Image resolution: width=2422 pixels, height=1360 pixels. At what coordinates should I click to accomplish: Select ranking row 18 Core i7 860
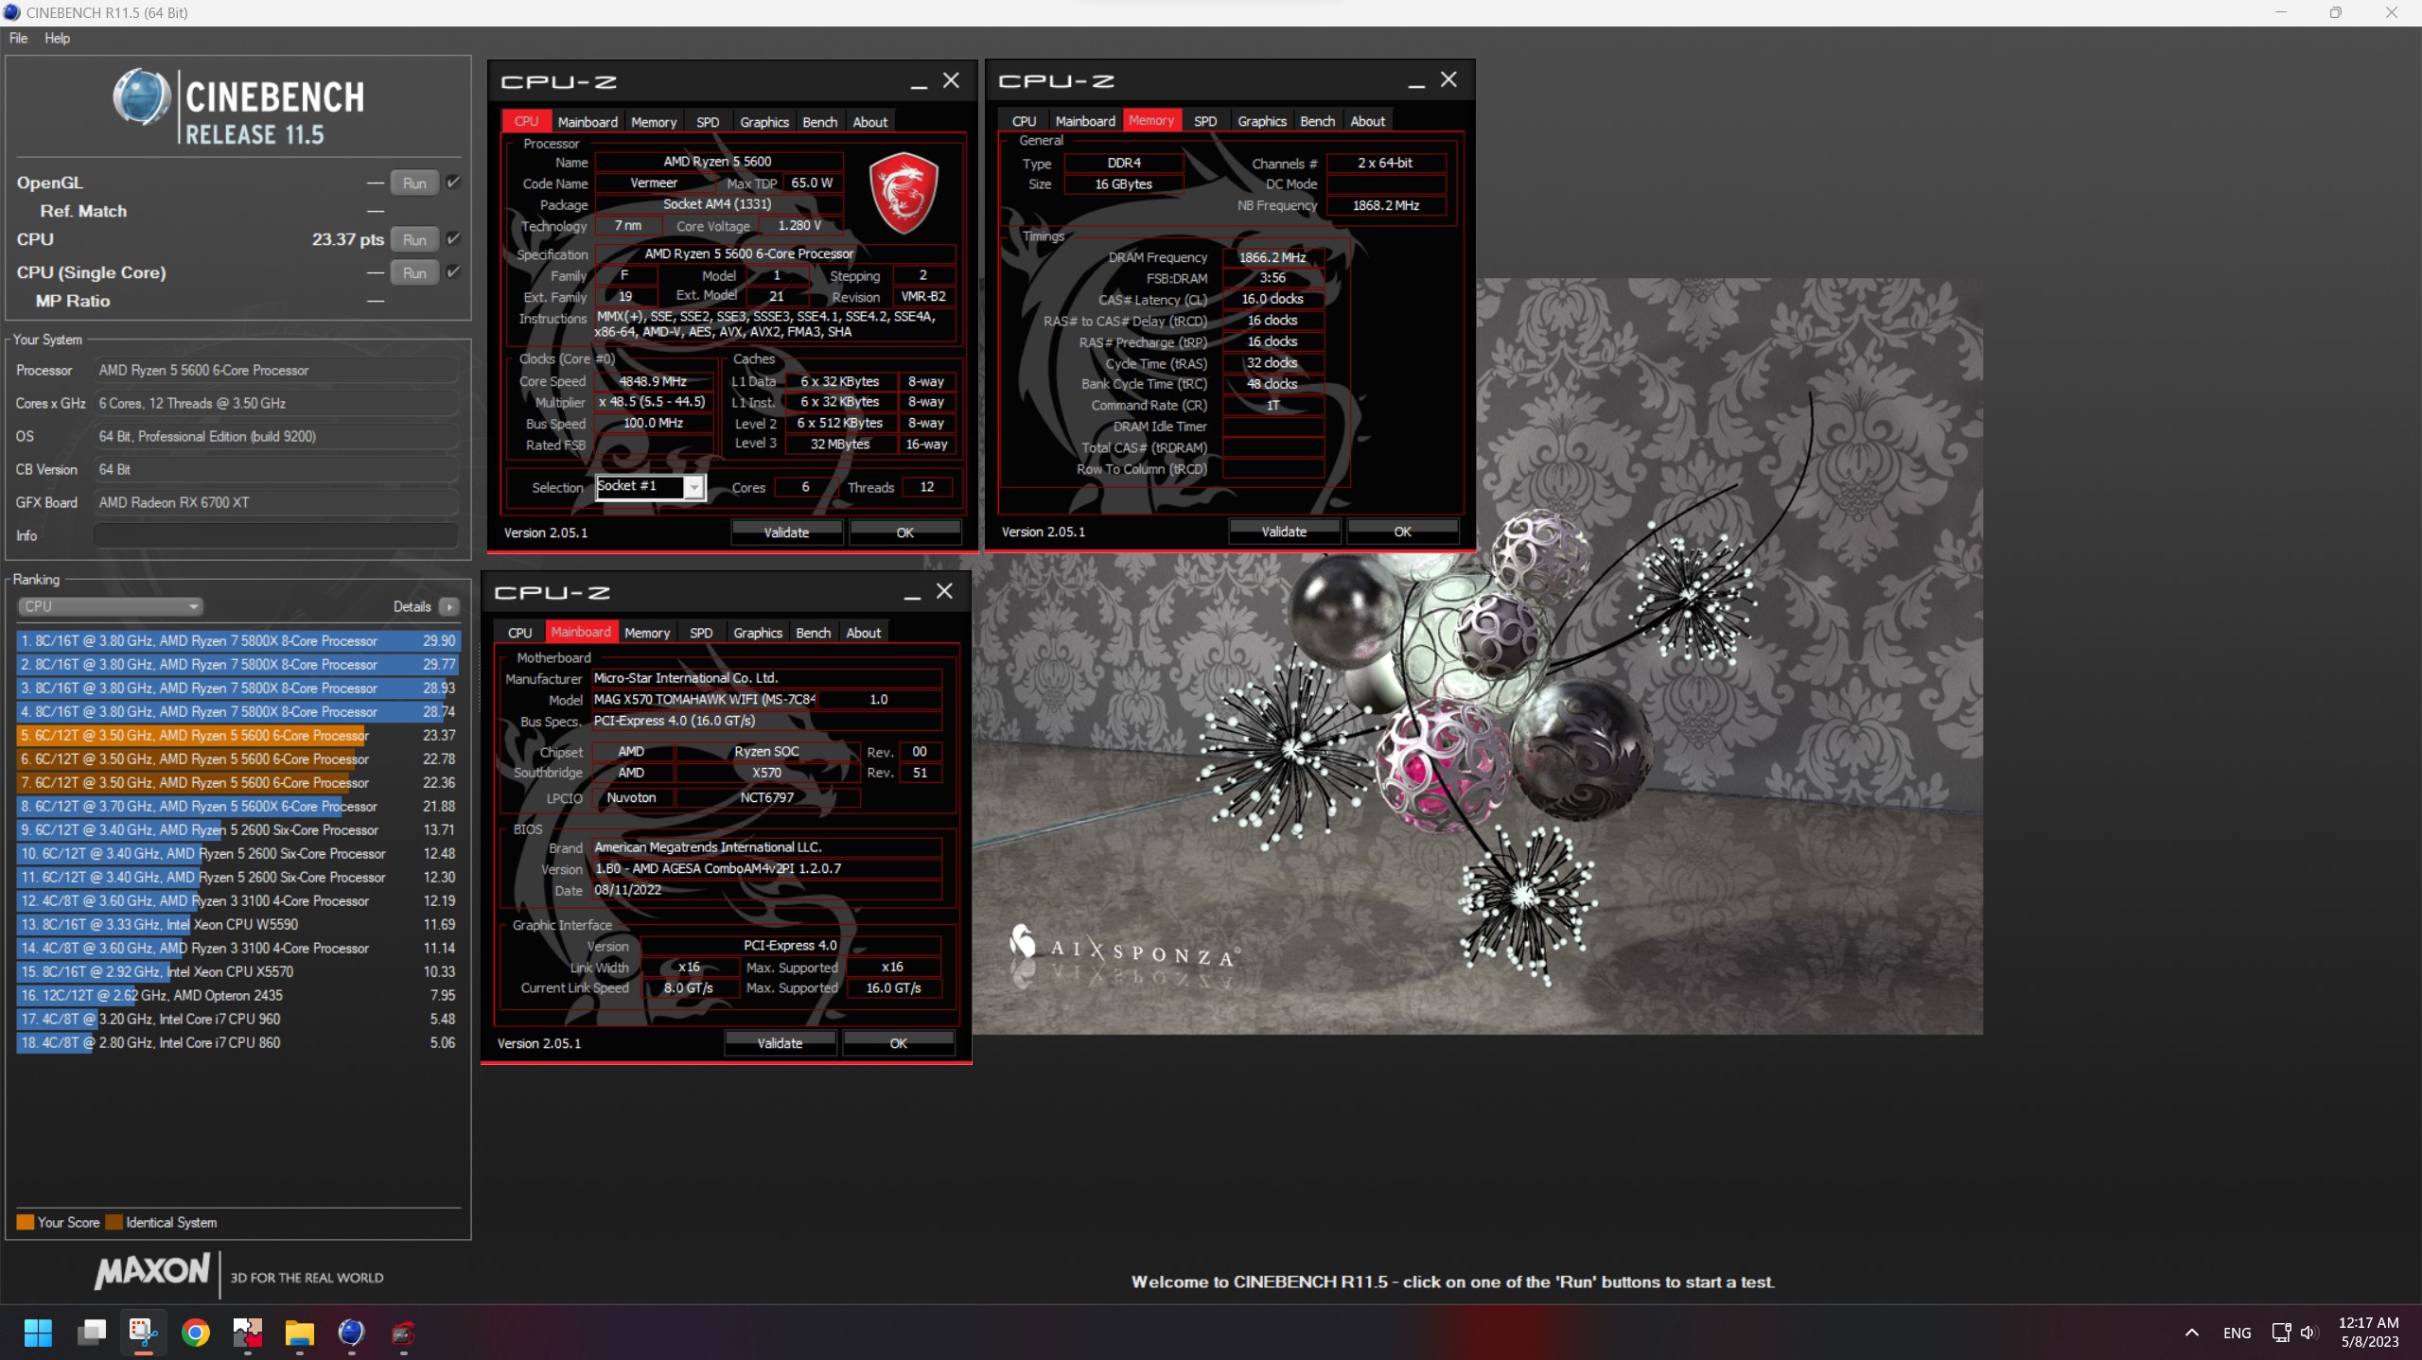[238, 1042]
